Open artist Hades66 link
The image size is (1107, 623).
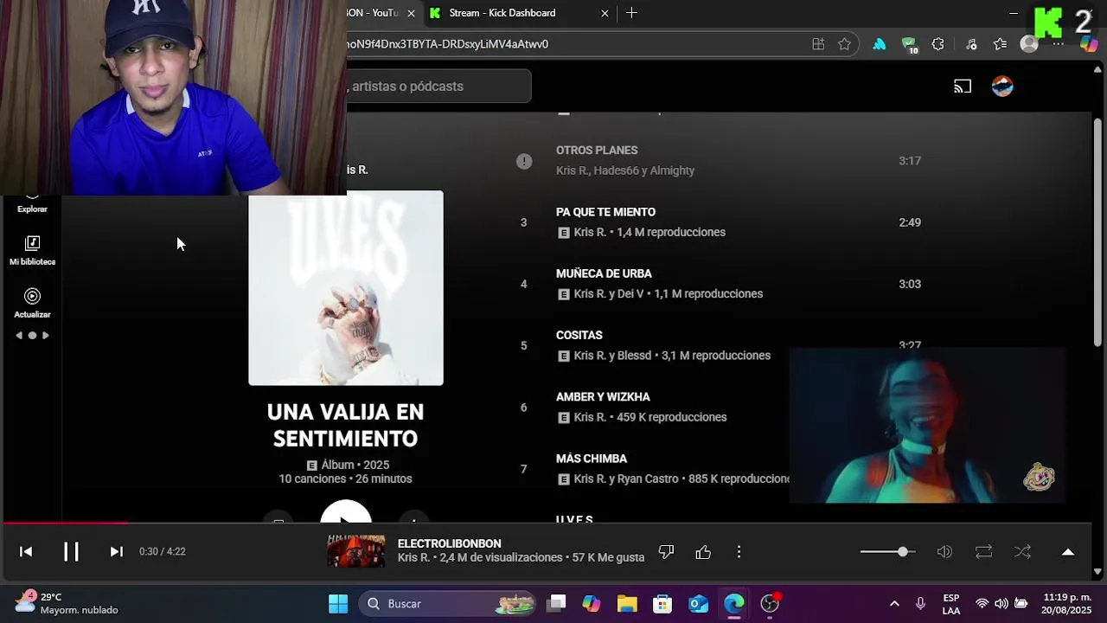coord(617,170)
